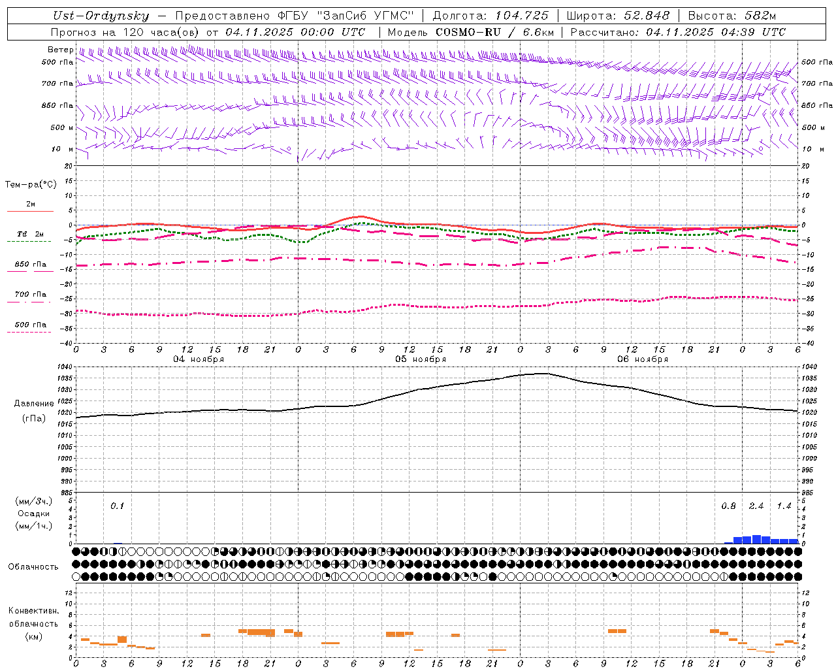Screen dimensions: 836x669
Task: Click the 'Тем-ра(°C)' temperature axis title
Action: tap(31, 185)
